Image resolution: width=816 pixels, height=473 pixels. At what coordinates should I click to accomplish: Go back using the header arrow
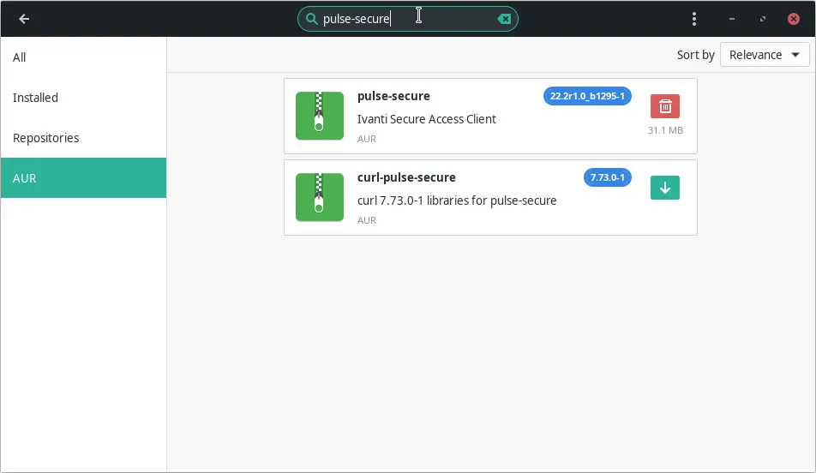coord(24,19)
